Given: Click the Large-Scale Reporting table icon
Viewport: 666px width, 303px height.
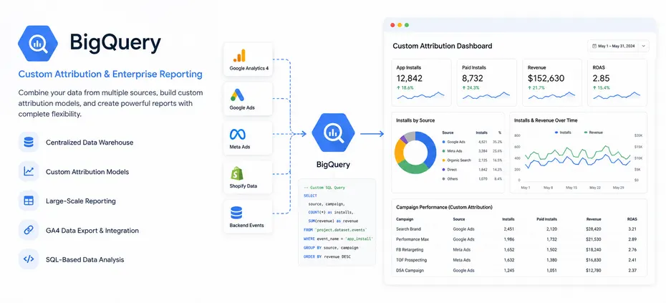Looking at the screenshot, I should coord(29,201).
